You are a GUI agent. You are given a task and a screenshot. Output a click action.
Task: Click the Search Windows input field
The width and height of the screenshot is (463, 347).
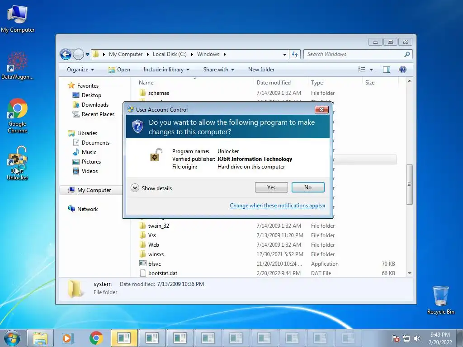(x=354, y=54)
